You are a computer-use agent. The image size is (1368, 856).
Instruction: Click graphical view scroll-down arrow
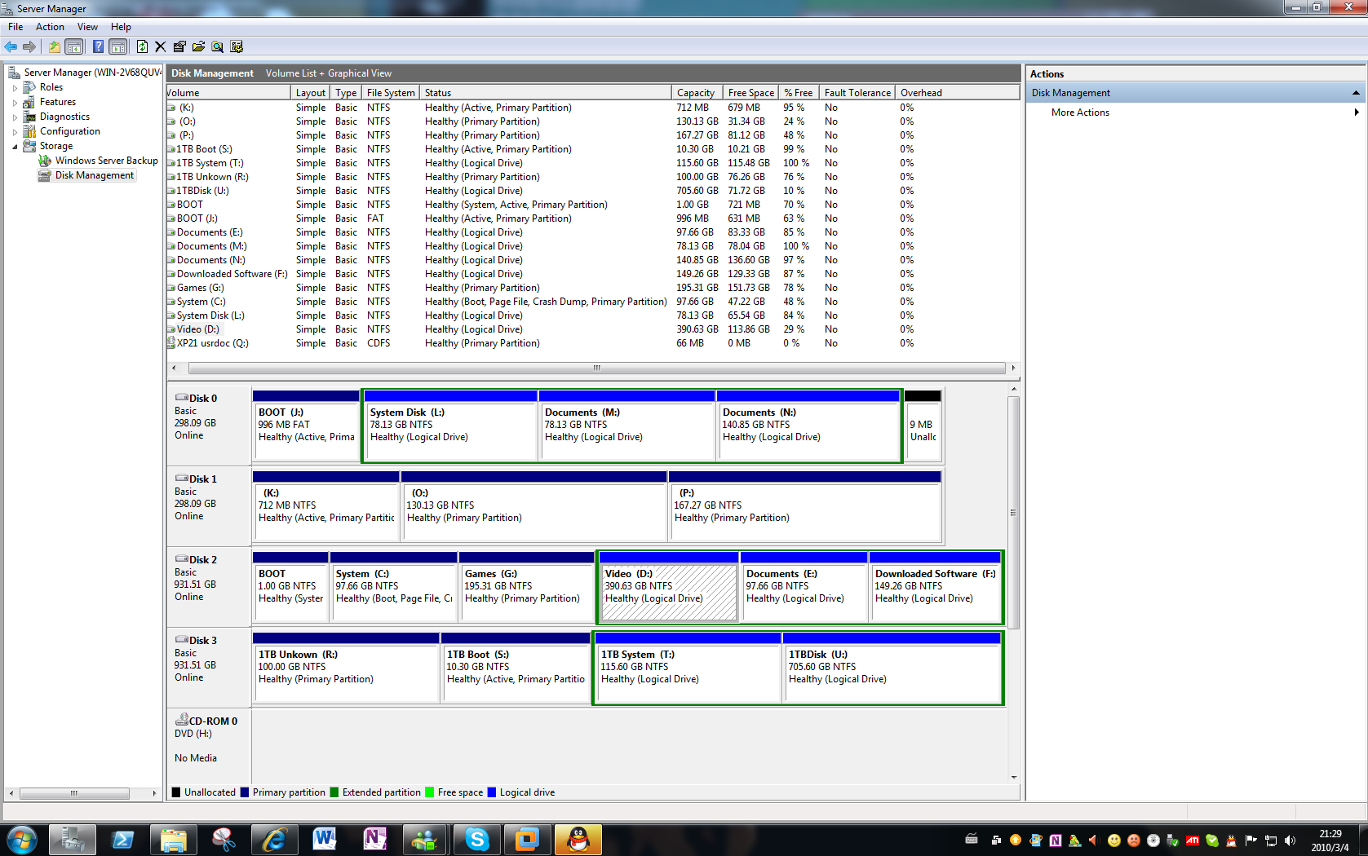coord(1014,778)
